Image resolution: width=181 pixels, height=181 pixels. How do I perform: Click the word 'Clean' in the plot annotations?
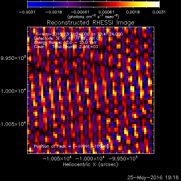(39, 47)
